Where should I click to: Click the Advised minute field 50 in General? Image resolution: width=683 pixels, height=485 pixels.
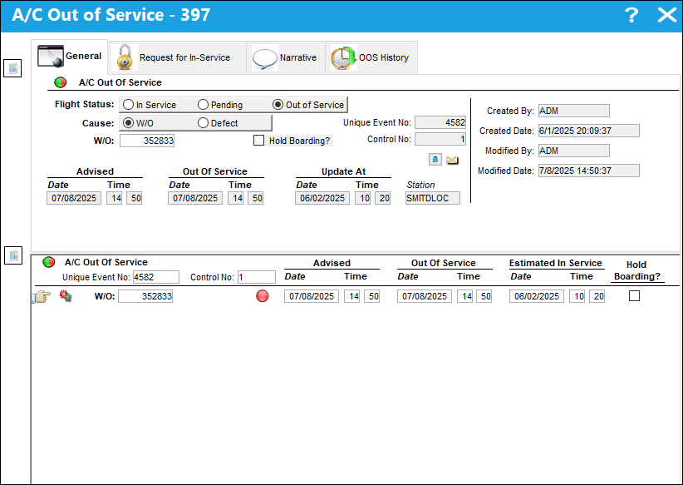tap(134, 198)
